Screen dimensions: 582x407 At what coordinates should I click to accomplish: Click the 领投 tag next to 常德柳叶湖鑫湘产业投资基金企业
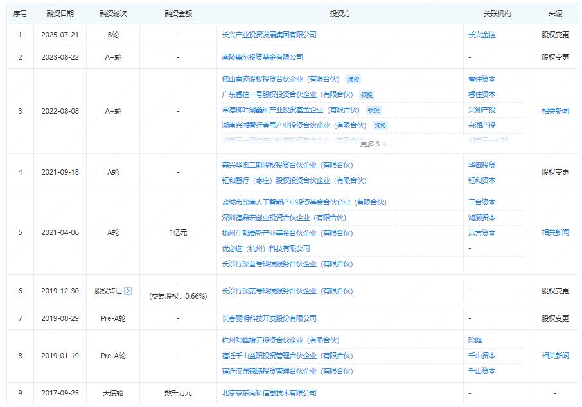(x=373, y=110)
